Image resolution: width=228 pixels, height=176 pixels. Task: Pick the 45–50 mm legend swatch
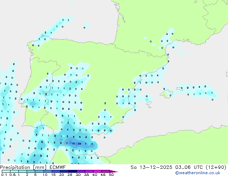point(106,171)
